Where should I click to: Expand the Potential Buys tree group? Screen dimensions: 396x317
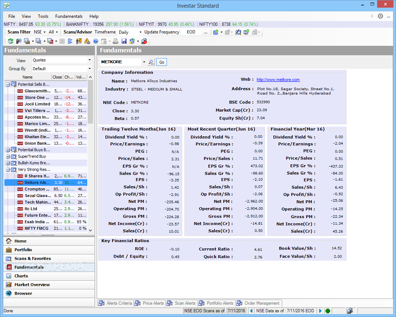click(x=8, y=150)
